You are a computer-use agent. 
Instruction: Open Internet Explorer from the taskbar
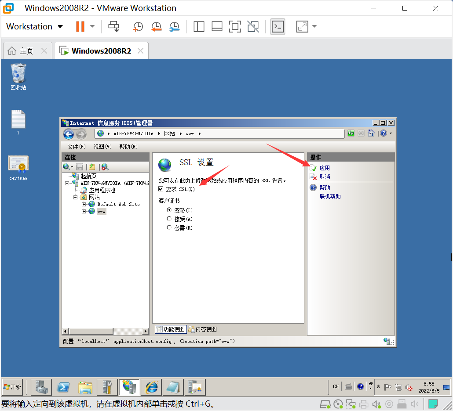151,387
